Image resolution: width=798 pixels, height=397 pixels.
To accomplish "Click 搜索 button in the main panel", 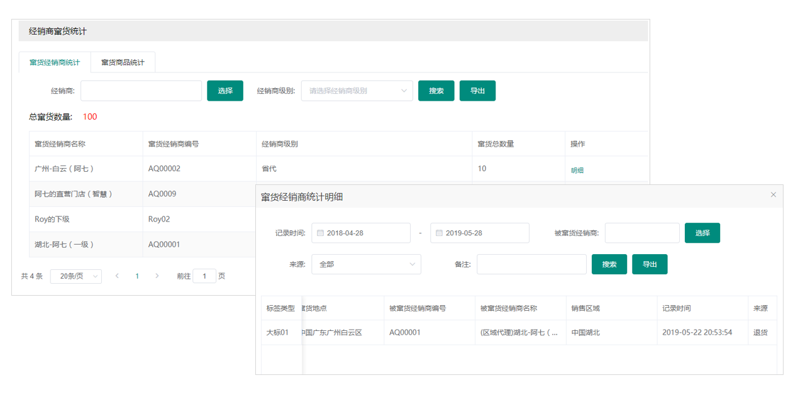I will (436, 91).
